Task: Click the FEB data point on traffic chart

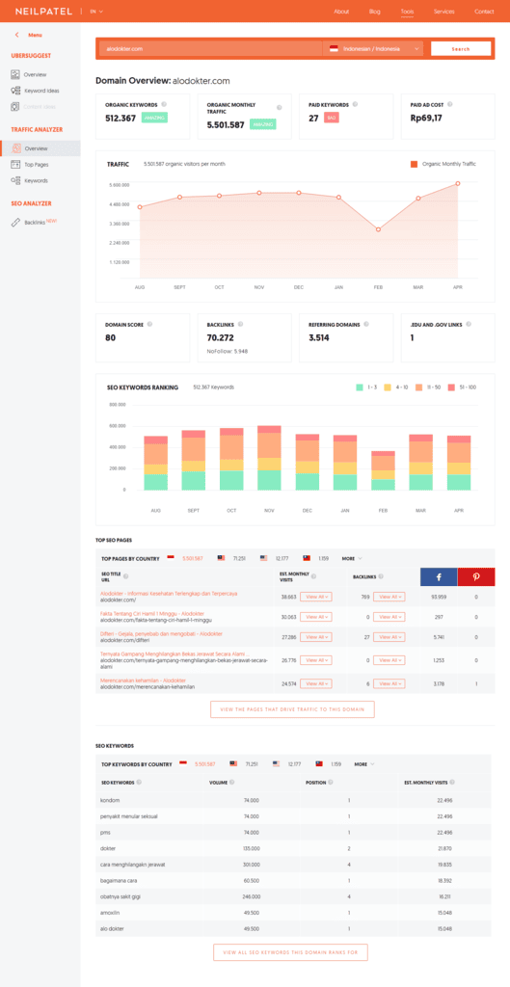Action: pyautogui.click(x=379, y=229)
